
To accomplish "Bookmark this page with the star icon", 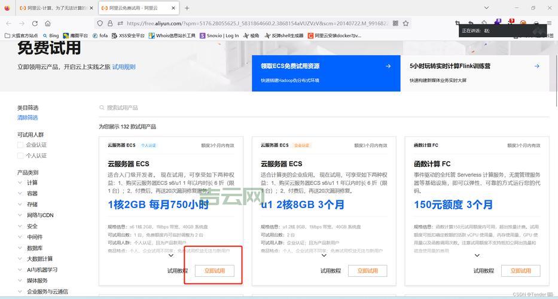I will click(x=405, y=23).
